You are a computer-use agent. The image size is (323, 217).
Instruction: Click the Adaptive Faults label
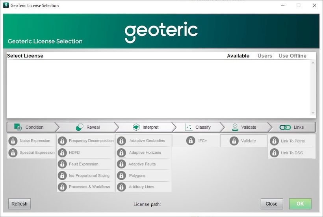point(142,164)
